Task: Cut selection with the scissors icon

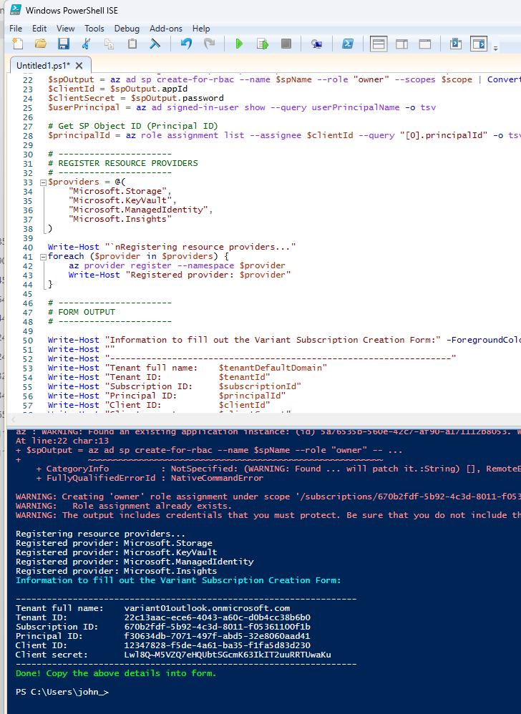Action: click(86, 44)
